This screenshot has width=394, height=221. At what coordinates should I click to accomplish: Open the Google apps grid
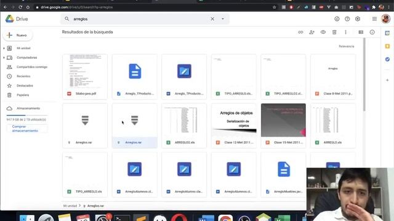tap(374, 19)
